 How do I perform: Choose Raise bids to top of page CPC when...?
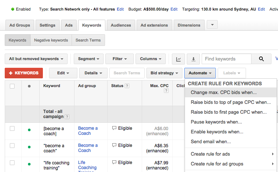pyautogui.click(x=231, y=102)
